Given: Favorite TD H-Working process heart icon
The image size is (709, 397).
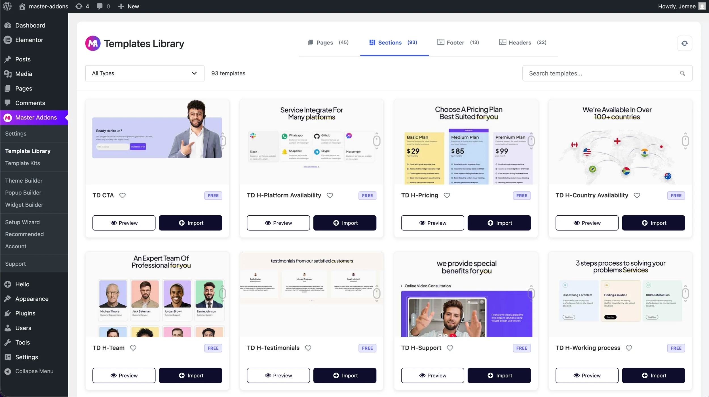Looking at the screenshot, I should click(629, 348).
